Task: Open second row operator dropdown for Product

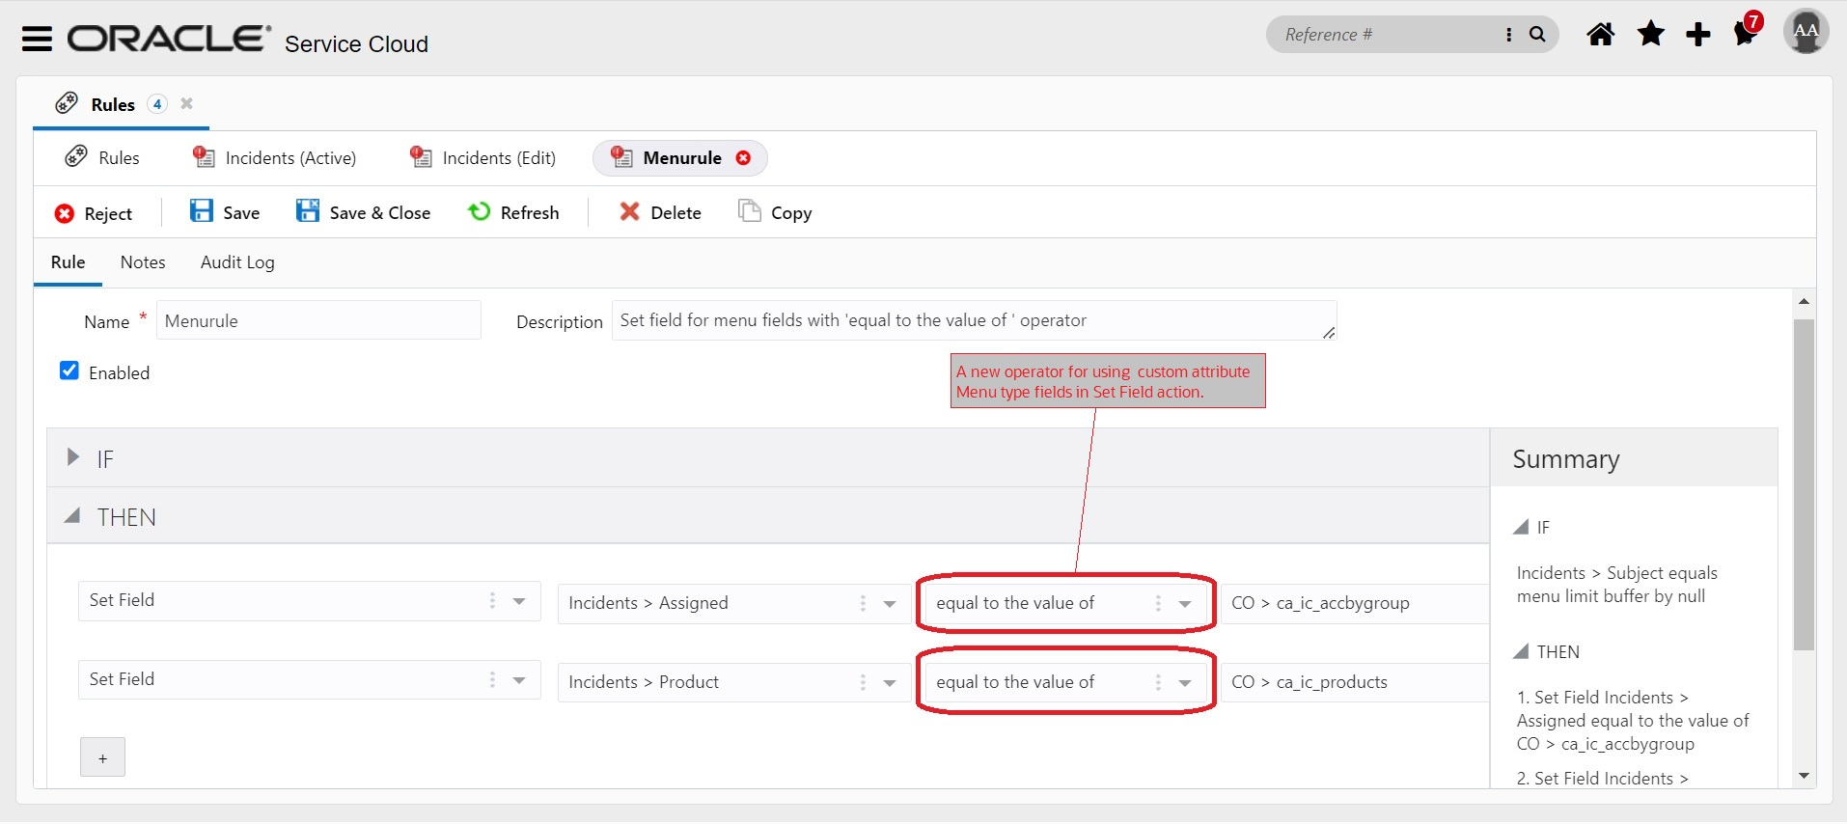Action: tap(1184, 683)
